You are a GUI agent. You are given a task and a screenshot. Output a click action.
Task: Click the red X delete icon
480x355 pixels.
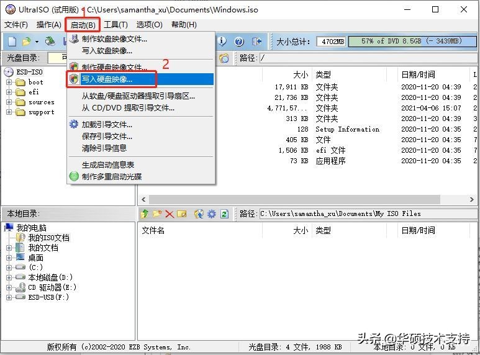(x=170, y=213)
